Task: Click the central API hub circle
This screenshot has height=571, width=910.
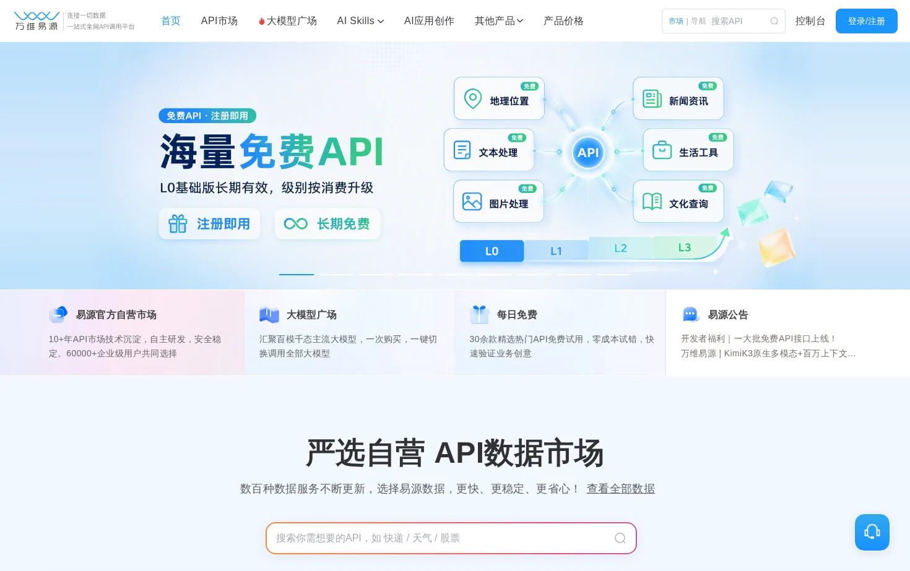Action: point(588,152)
